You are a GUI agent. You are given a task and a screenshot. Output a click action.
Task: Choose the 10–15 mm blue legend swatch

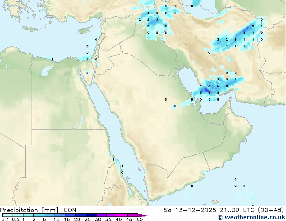60,215
